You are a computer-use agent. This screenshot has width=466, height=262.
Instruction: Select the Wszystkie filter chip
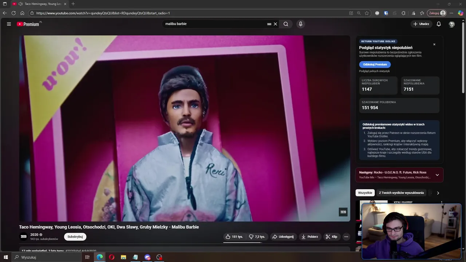click(x=365, y=193)
